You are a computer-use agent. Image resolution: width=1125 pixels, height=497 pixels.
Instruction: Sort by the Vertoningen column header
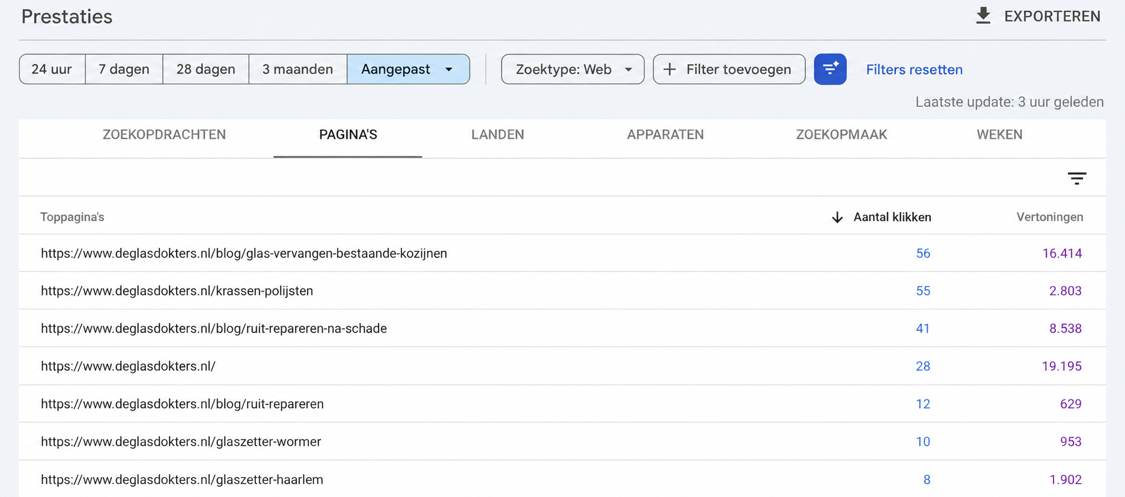click(x=1050, y=217)
